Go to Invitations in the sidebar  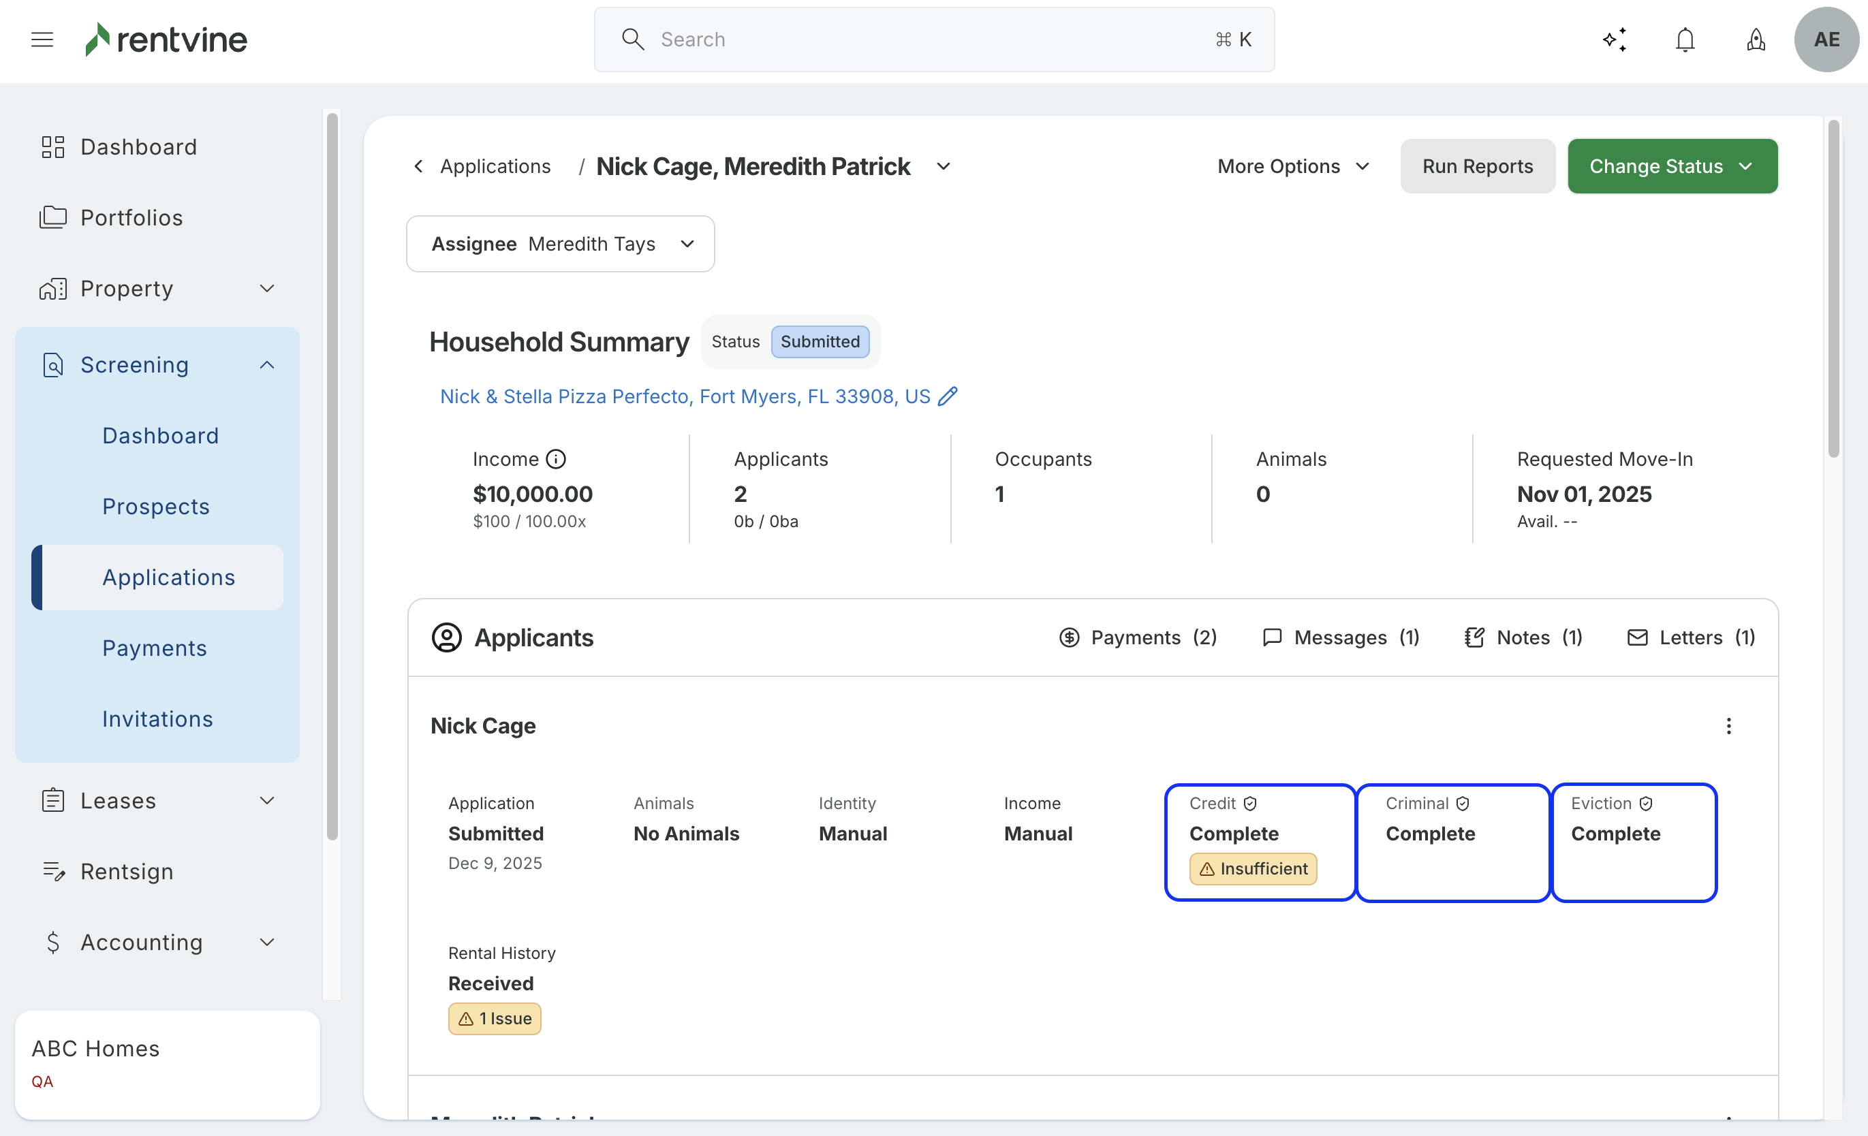pos(157,719)
